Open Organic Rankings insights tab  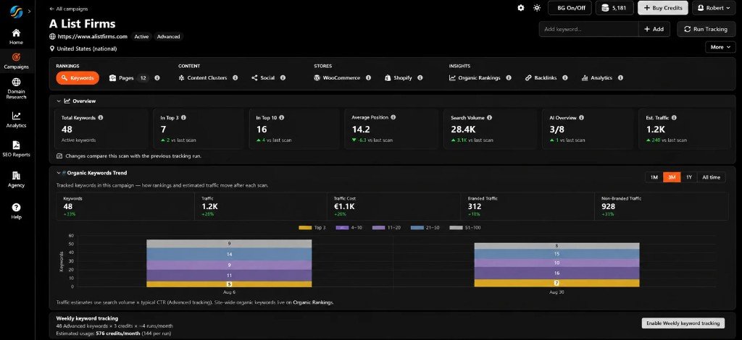[475, 78]
